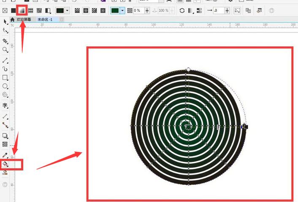Image resolution: width=298 pixels, height=202 pixels.
Task: Select the Ellipse tool
Action: pyautogui.click(x=5, y=86)
